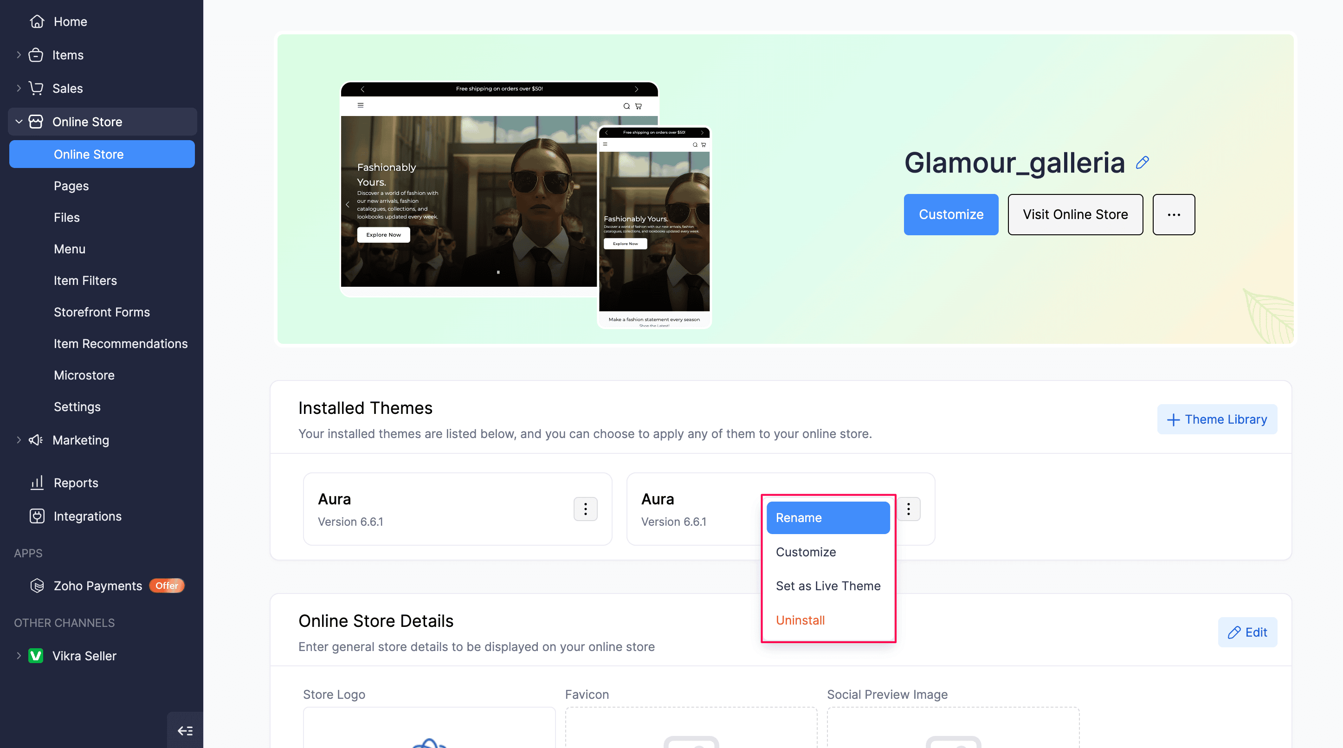Open the three-dot more options button
Viewport: 1343px width, 748px height.
point(1174,214)
